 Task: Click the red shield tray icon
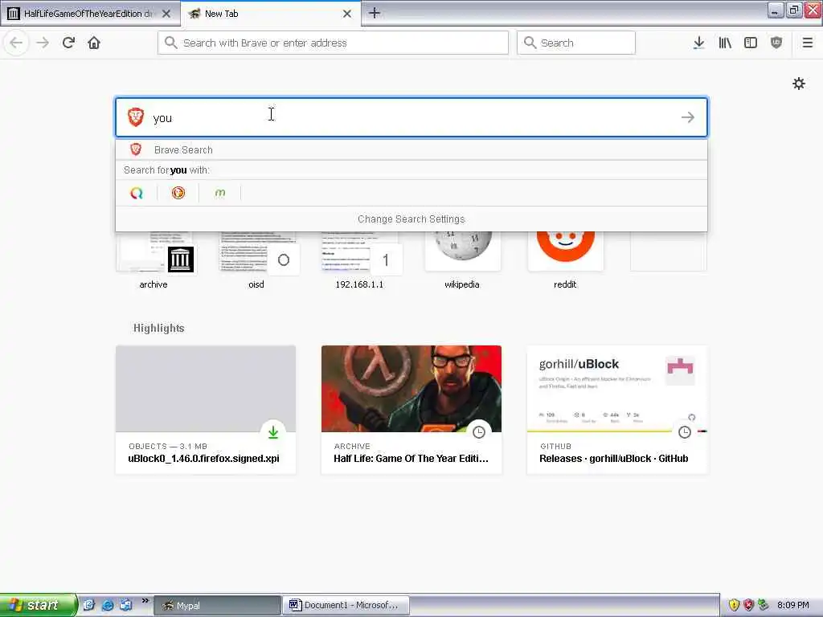point(748,605)
